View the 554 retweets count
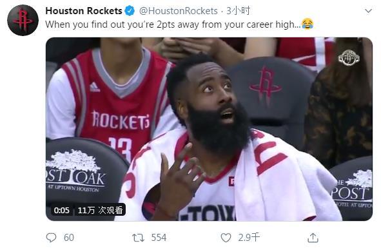The width and height of the screenshot is (381, 248). coord(159,238)
